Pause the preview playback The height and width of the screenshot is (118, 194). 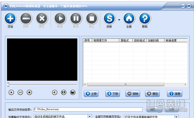tap(20, 92)
